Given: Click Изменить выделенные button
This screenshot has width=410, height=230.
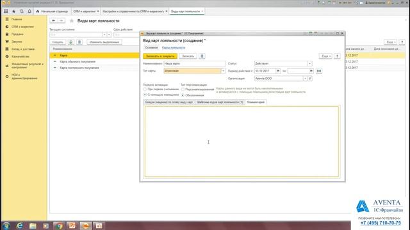Looking at the screenshot, I should pyautogui.click(x=104, y=42).
